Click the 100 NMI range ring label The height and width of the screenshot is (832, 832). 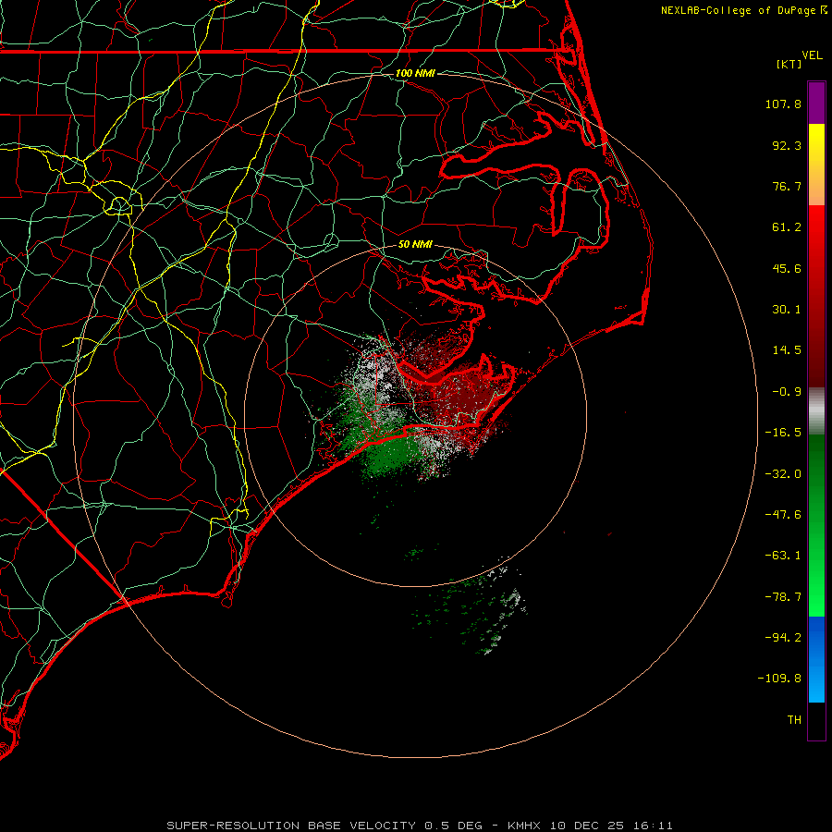click(415, 73)
